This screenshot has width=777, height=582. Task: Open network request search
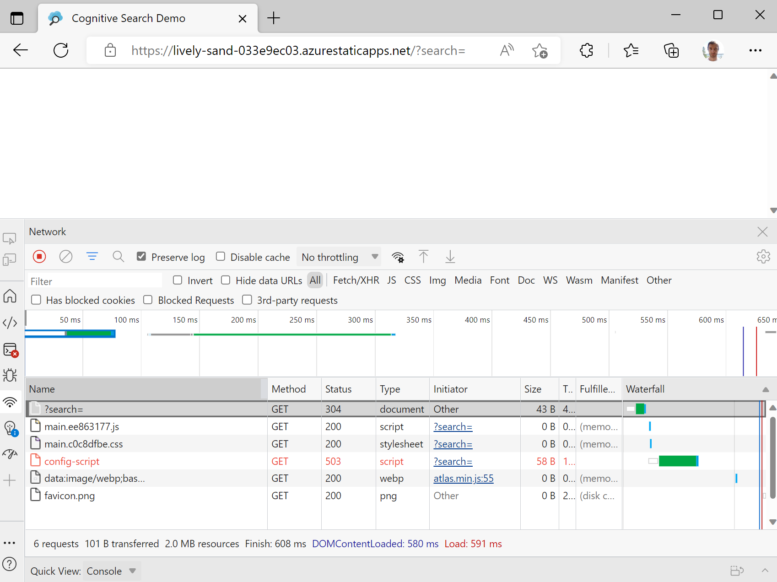[x=119, y=257]
